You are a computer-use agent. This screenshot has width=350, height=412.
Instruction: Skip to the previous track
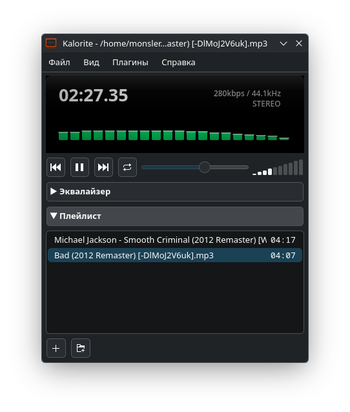[56, 167]
